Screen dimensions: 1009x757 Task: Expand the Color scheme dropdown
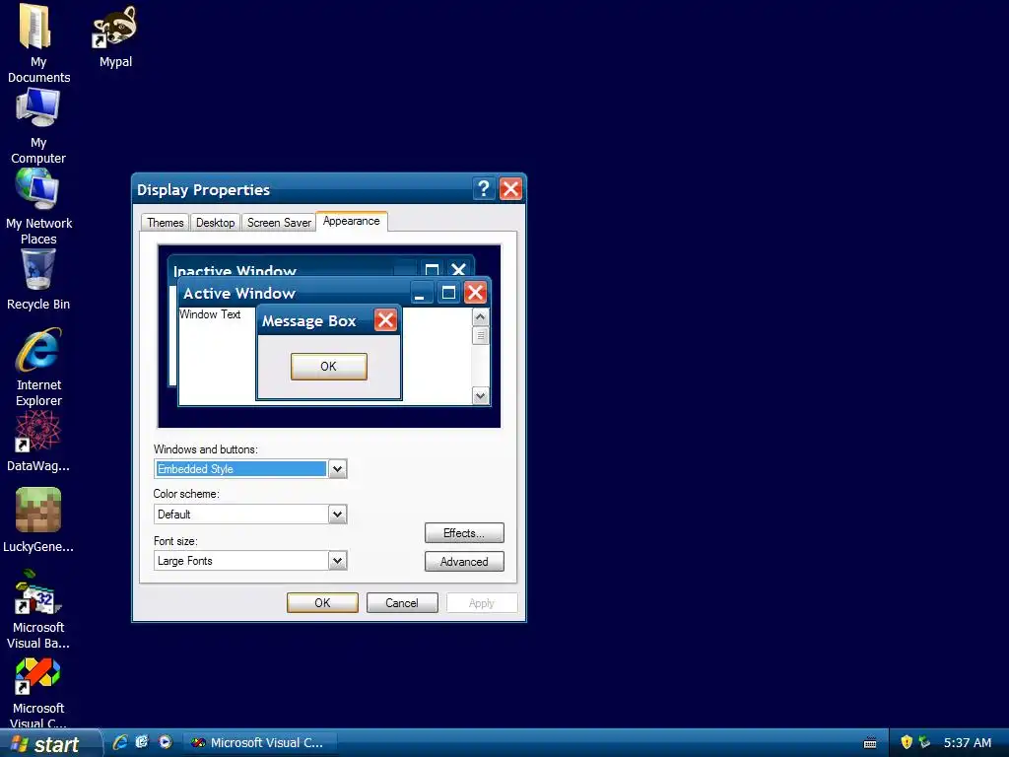tap(337, 515)
